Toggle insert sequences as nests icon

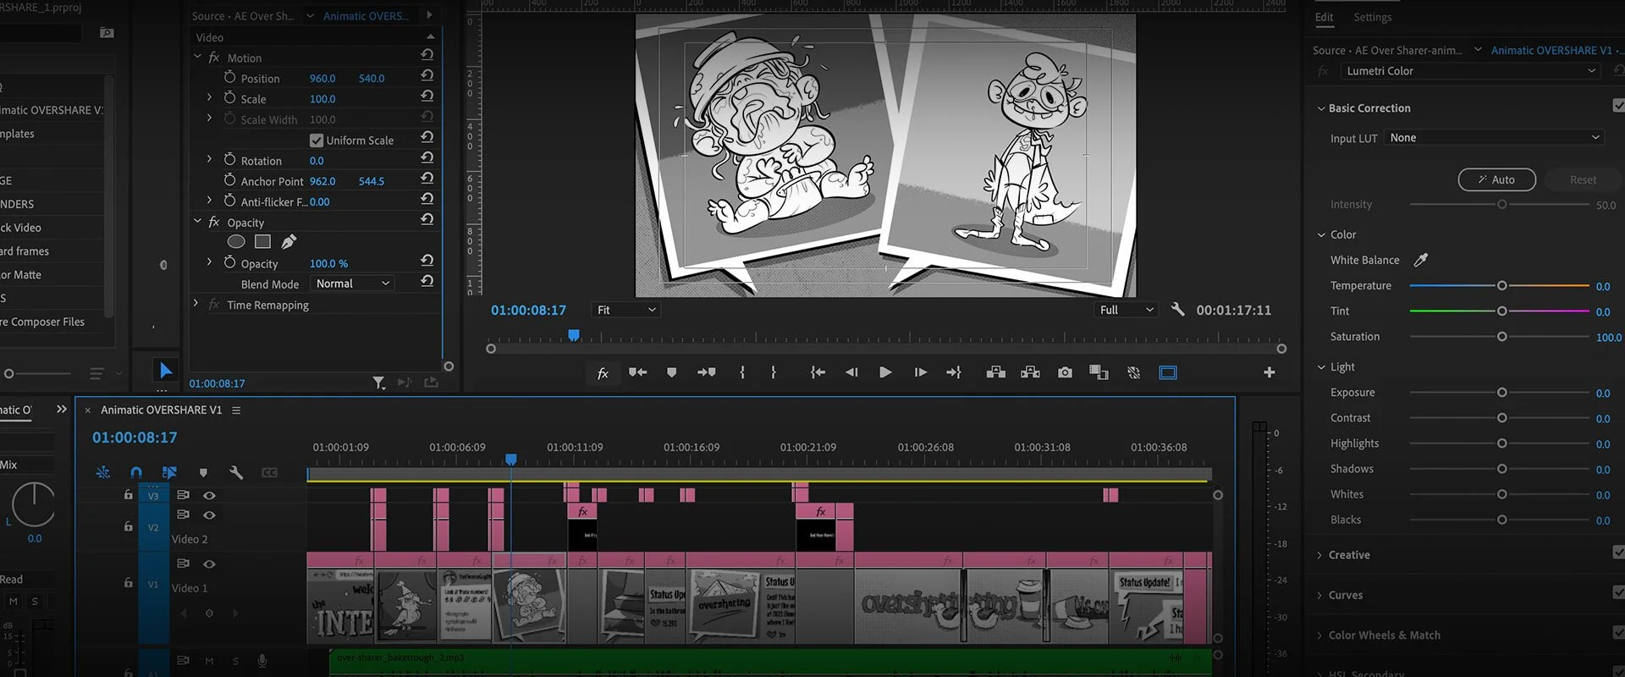click(103, 472)
